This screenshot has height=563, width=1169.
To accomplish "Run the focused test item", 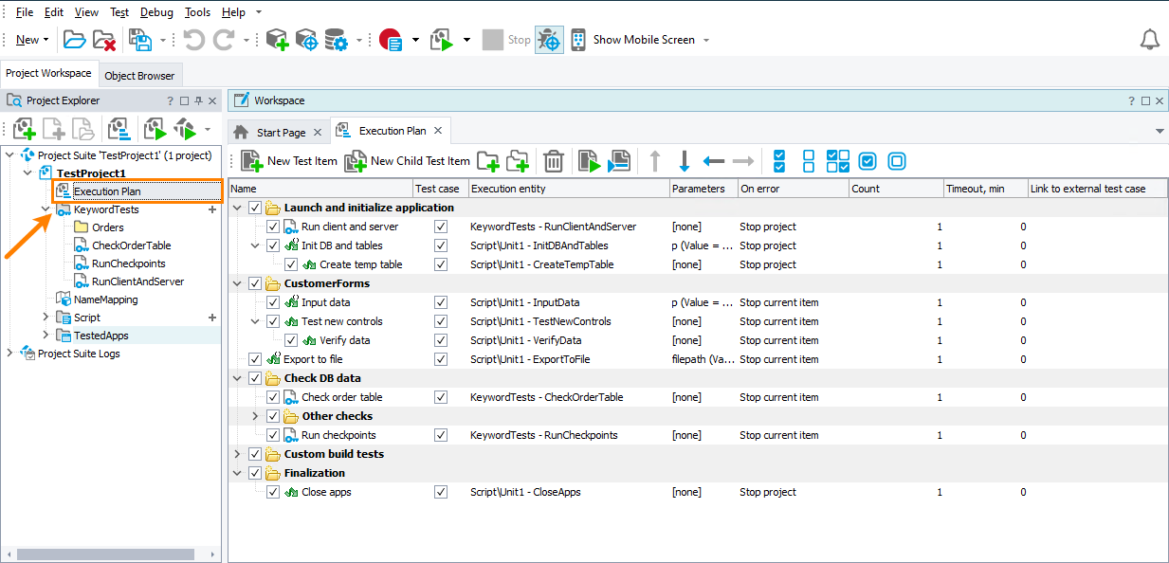I will [588, 161].
